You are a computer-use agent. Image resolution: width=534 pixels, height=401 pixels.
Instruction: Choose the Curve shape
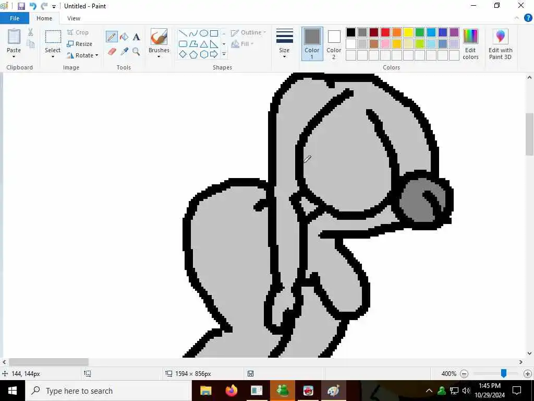coord(193,33)
